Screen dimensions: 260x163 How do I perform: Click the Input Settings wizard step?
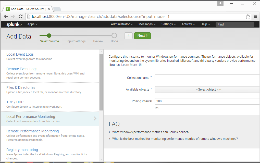76,41
